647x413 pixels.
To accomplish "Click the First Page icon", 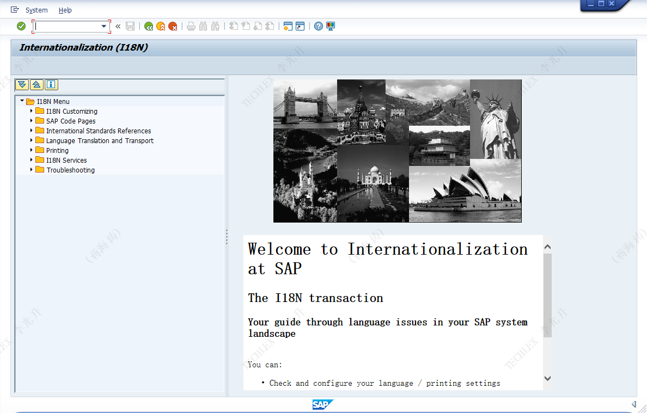I will point(234,26).
